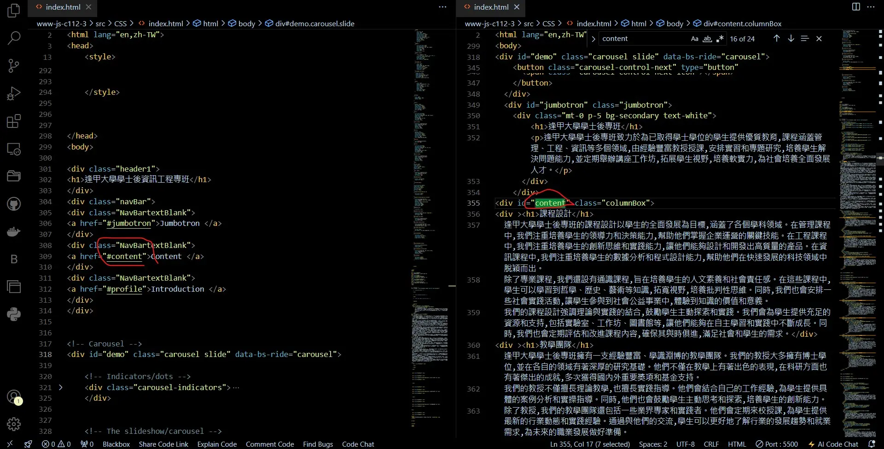Open Run and Debug view
884x449 pixels.
click(x=14, y=93)
